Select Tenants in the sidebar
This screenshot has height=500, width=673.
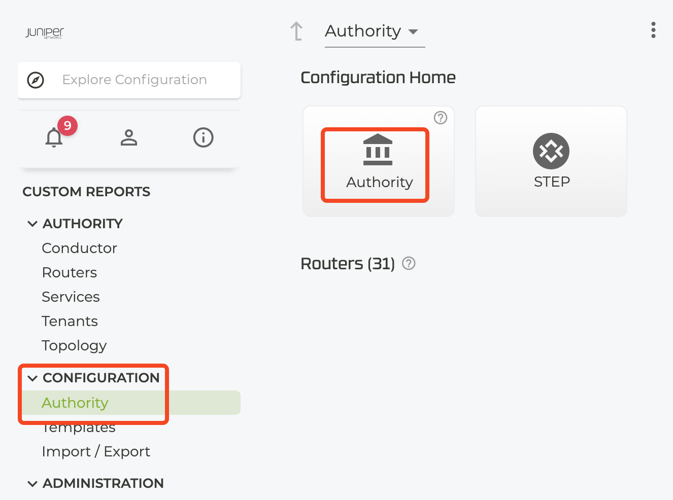[70, 321]
